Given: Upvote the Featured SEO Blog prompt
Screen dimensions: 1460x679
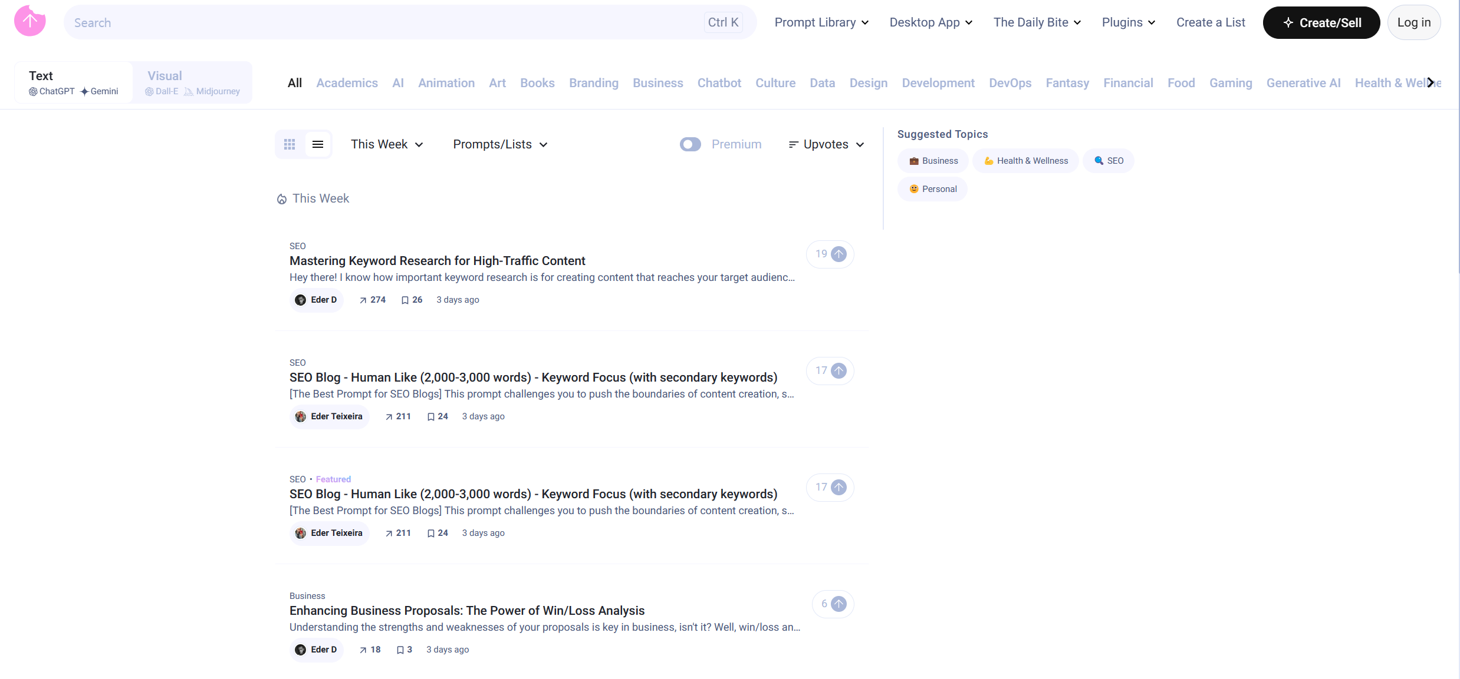Looking at the screenshot, I should tap(838, 487).
